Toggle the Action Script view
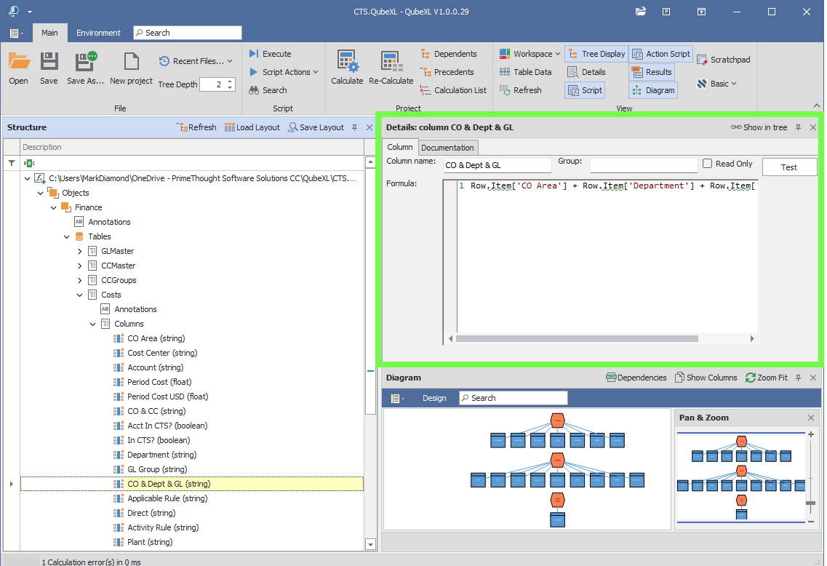 [660, 54]
